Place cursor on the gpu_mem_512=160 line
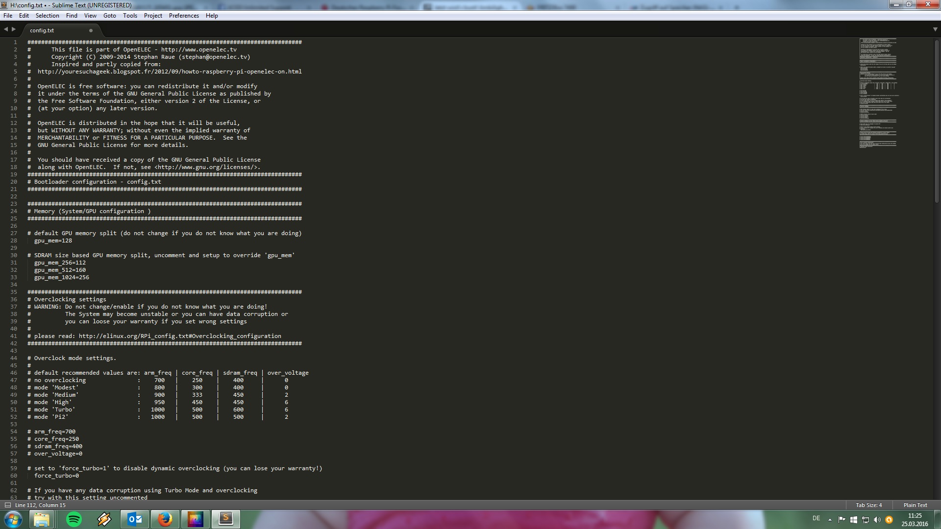The width and height of the screenshot is (941, 529). click(60, 270)
